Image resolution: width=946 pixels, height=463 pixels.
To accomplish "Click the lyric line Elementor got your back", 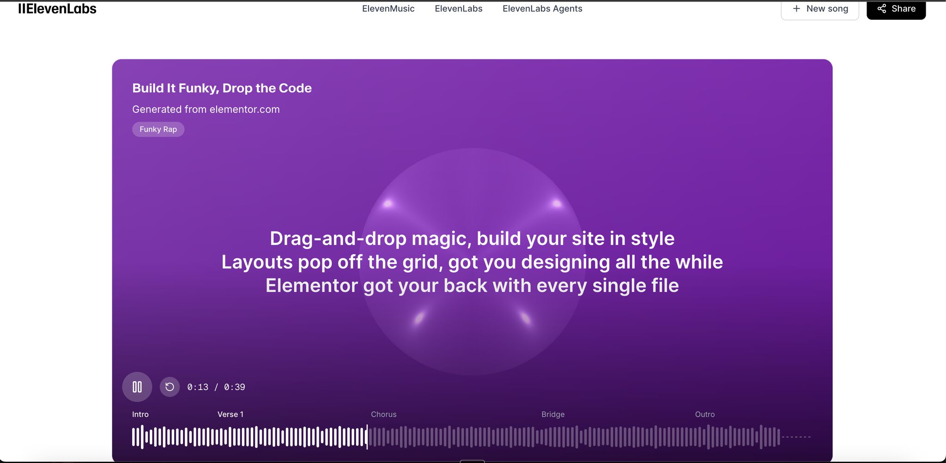I will click(x=472, y=286).
